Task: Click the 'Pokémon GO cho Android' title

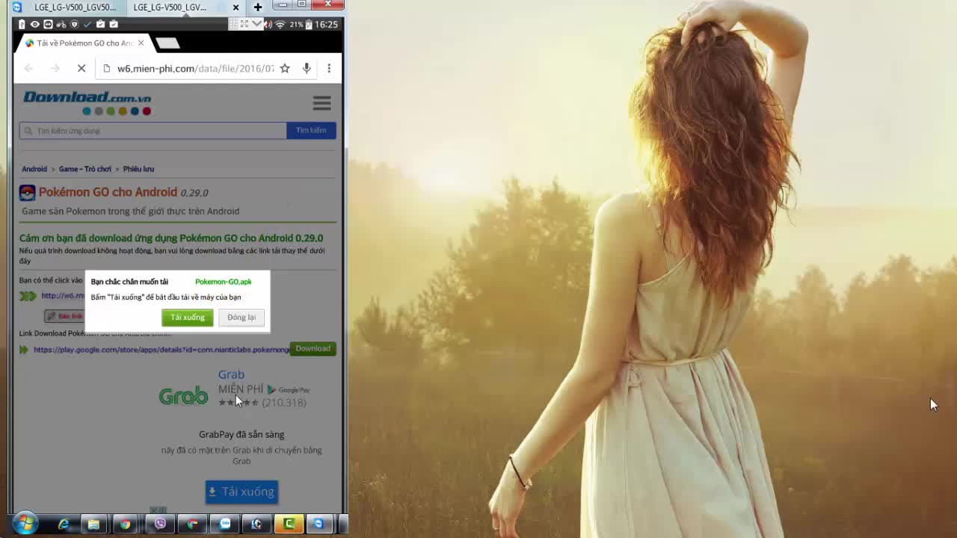Action: pos(108,192)
